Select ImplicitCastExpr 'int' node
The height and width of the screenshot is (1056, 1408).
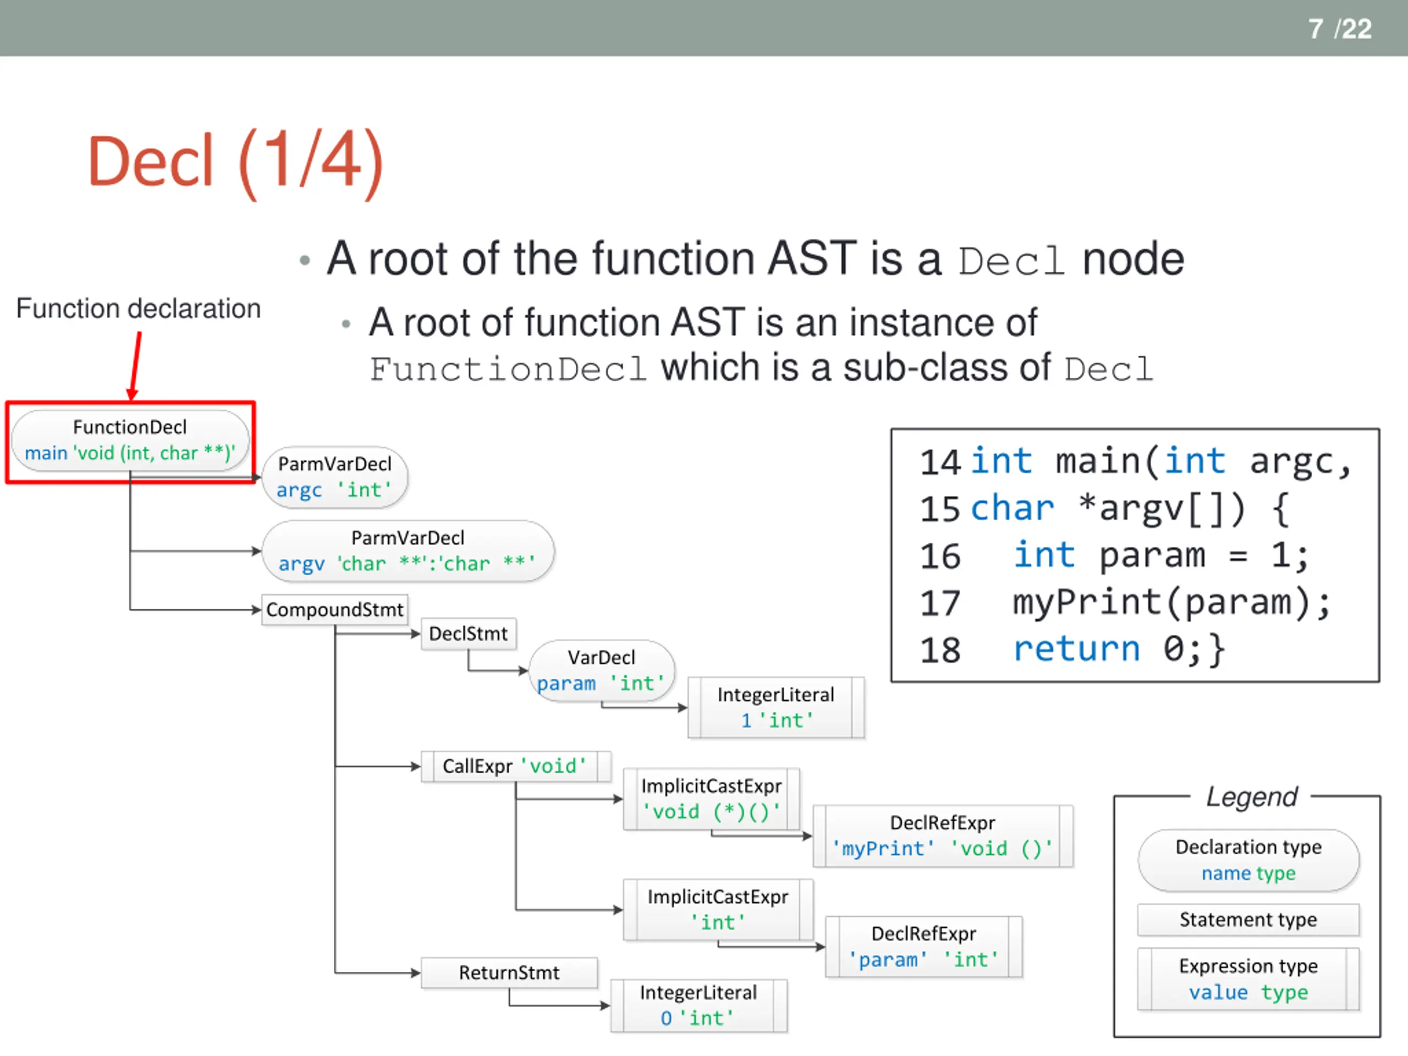718,910
